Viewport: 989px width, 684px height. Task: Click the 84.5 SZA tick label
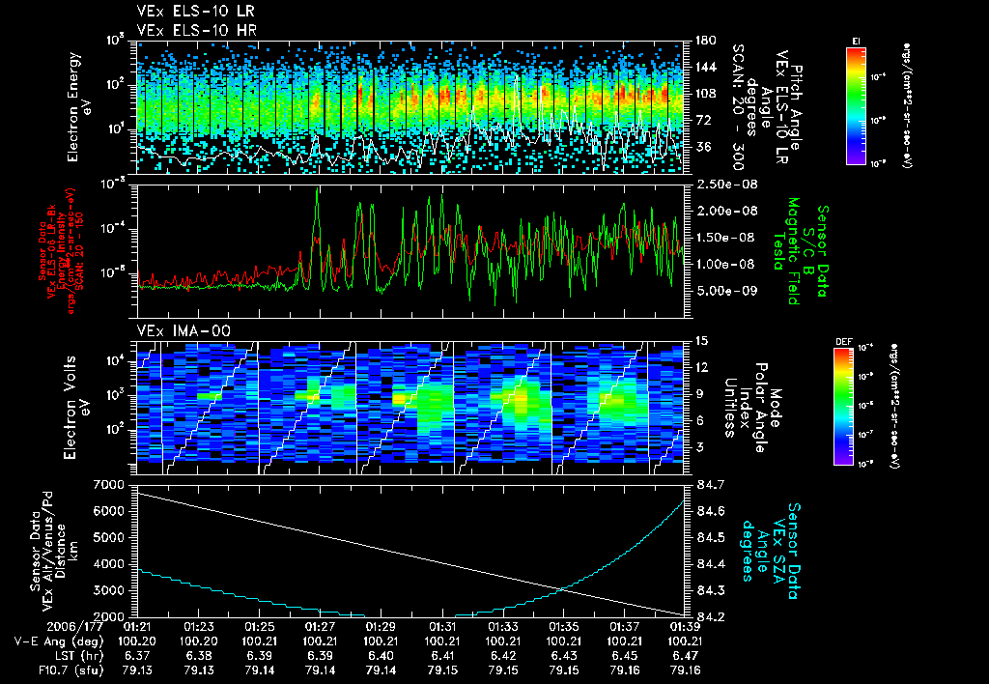(x=710, y=537)
